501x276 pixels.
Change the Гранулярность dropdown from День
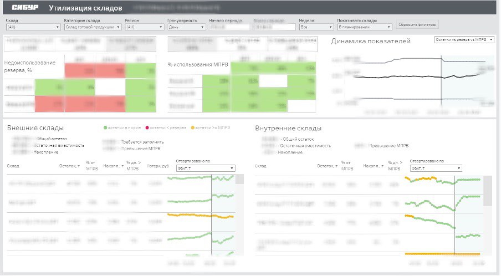[x=186, y=27]
